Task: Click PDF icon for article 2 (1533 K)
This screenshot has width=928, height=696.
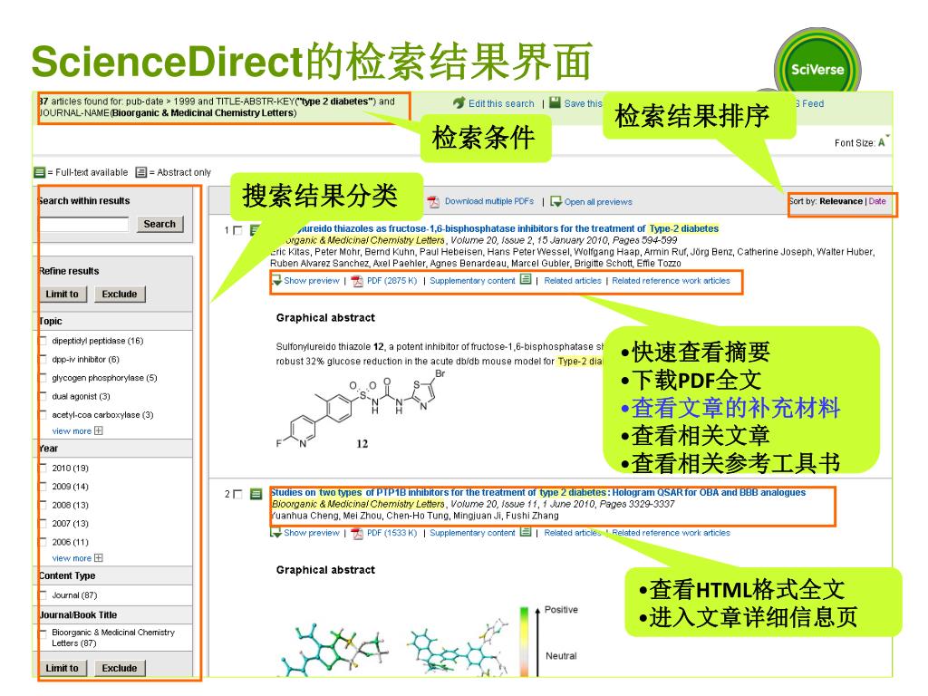Action: pos(357,533)
